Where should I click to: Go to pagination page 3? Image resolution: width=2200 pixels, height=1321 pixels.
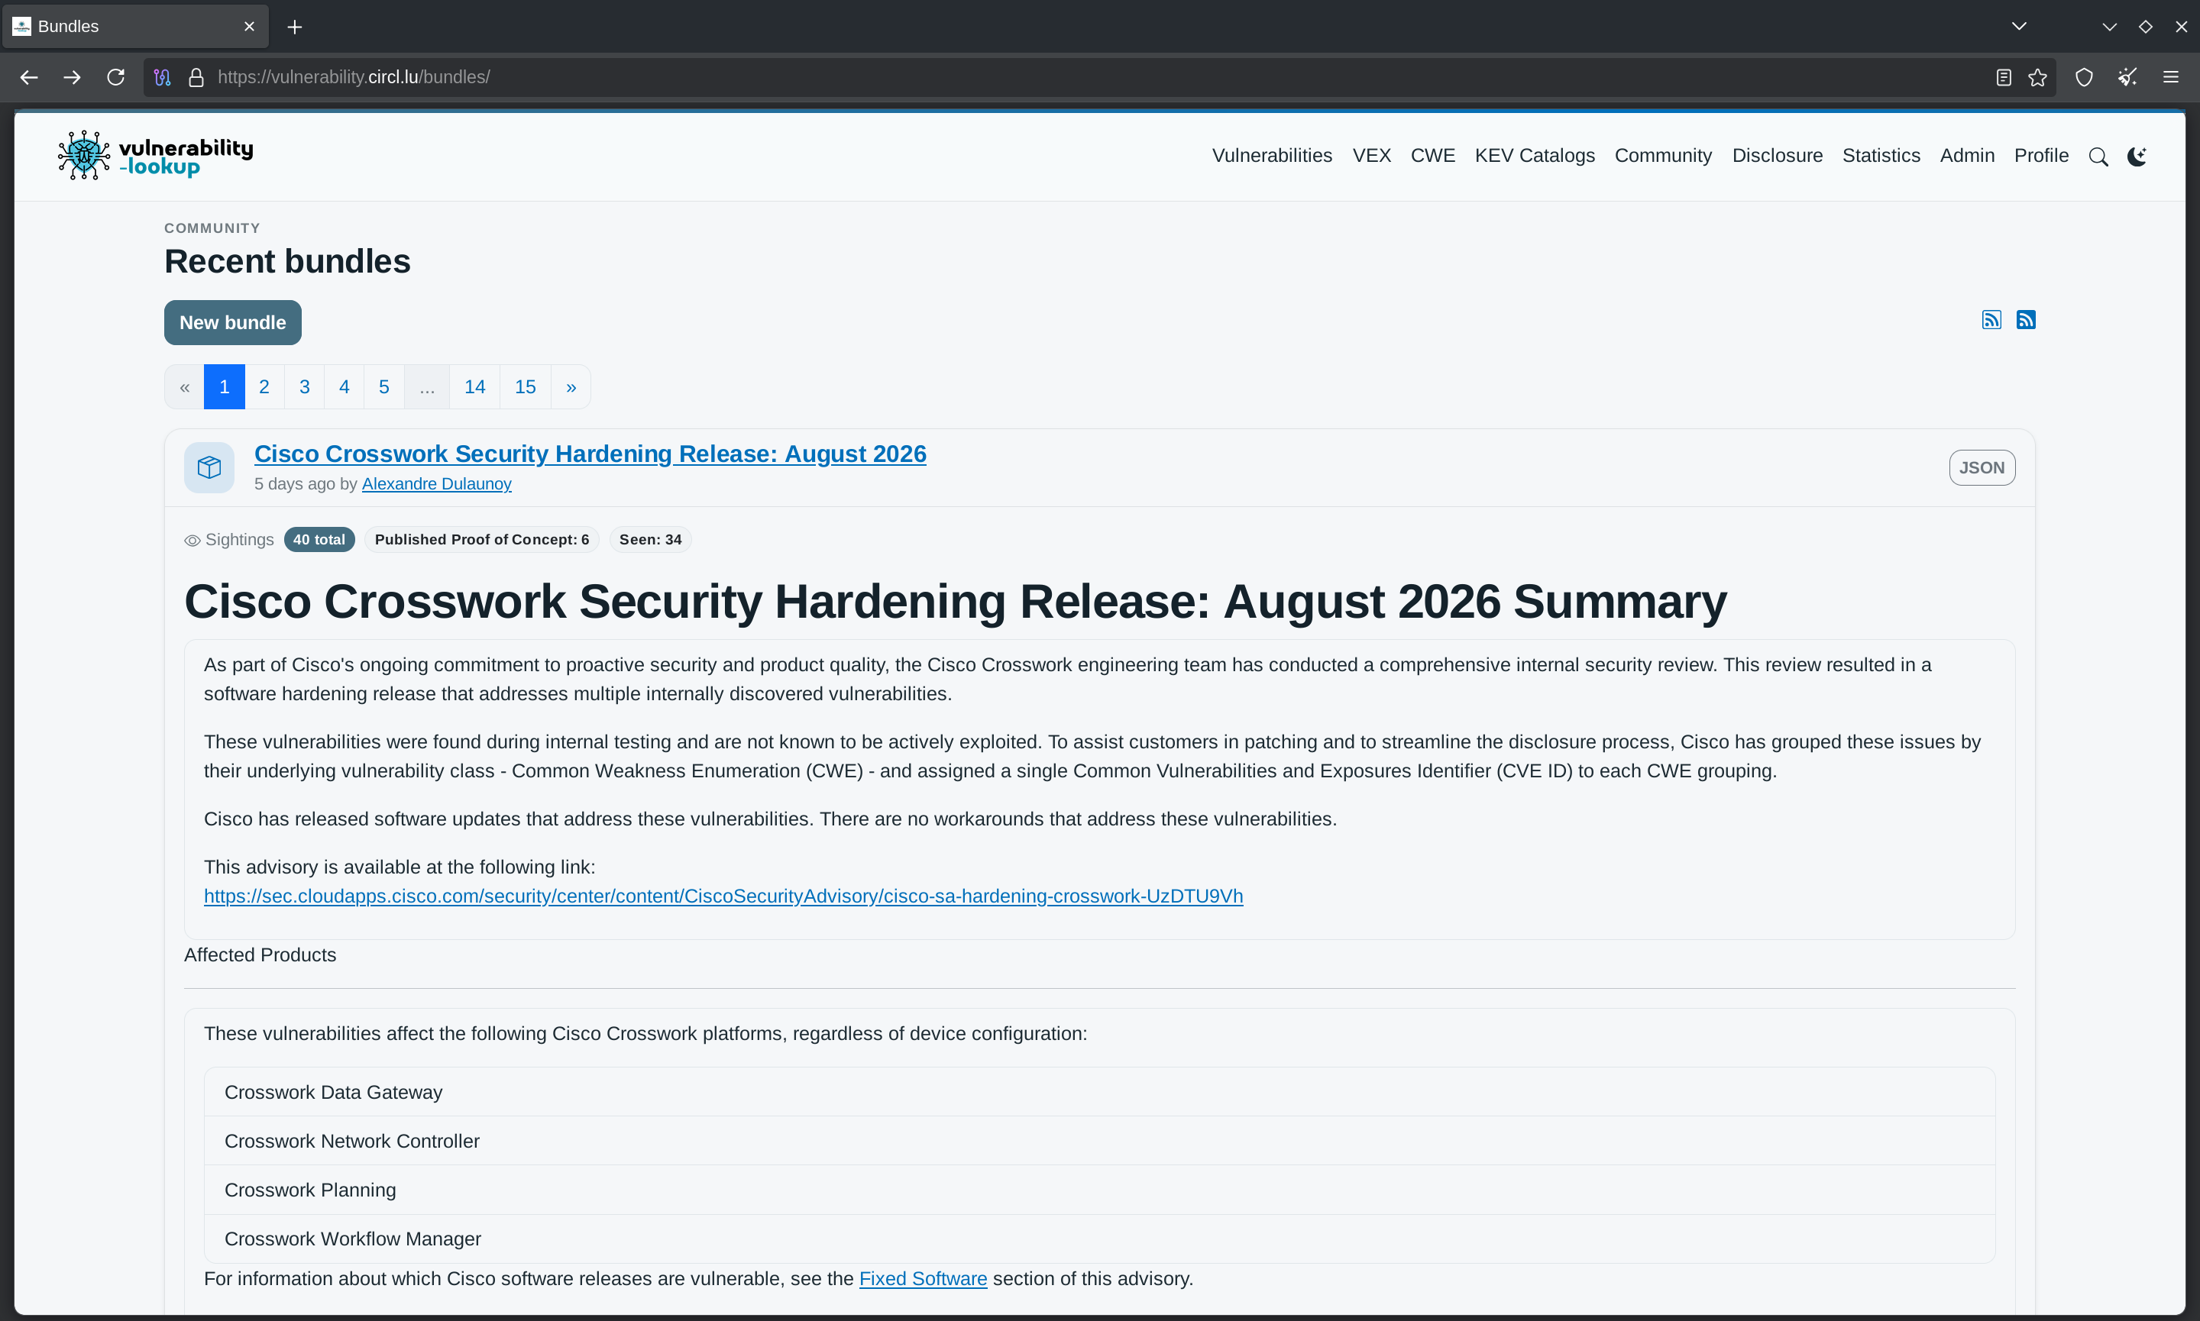(x=305, y=387)
